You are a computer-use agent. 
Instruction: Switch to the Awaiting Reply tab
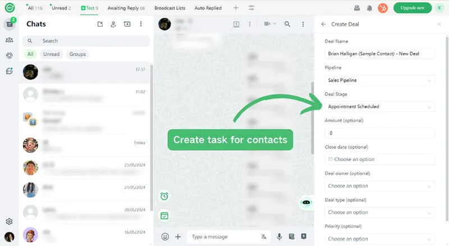coord(126,8)
